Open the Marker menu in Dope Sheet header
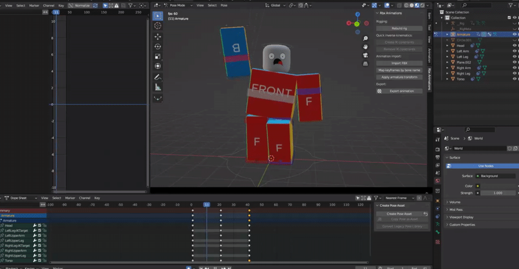 coord(70,198)
